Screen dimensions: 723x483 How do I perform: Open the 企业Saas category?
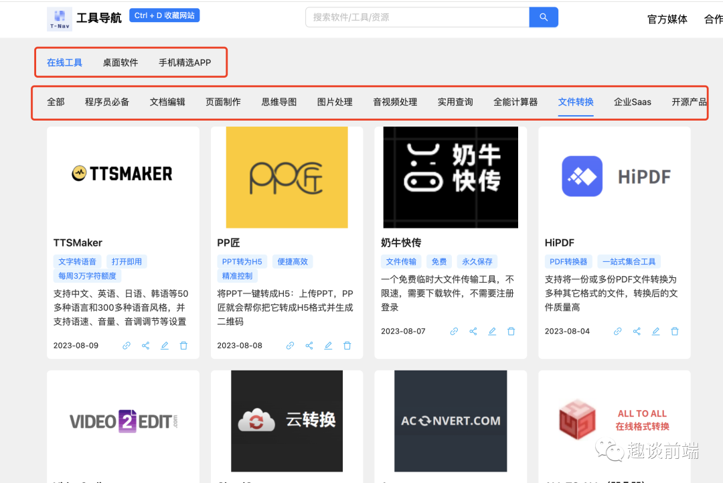[x=633, y=102]
